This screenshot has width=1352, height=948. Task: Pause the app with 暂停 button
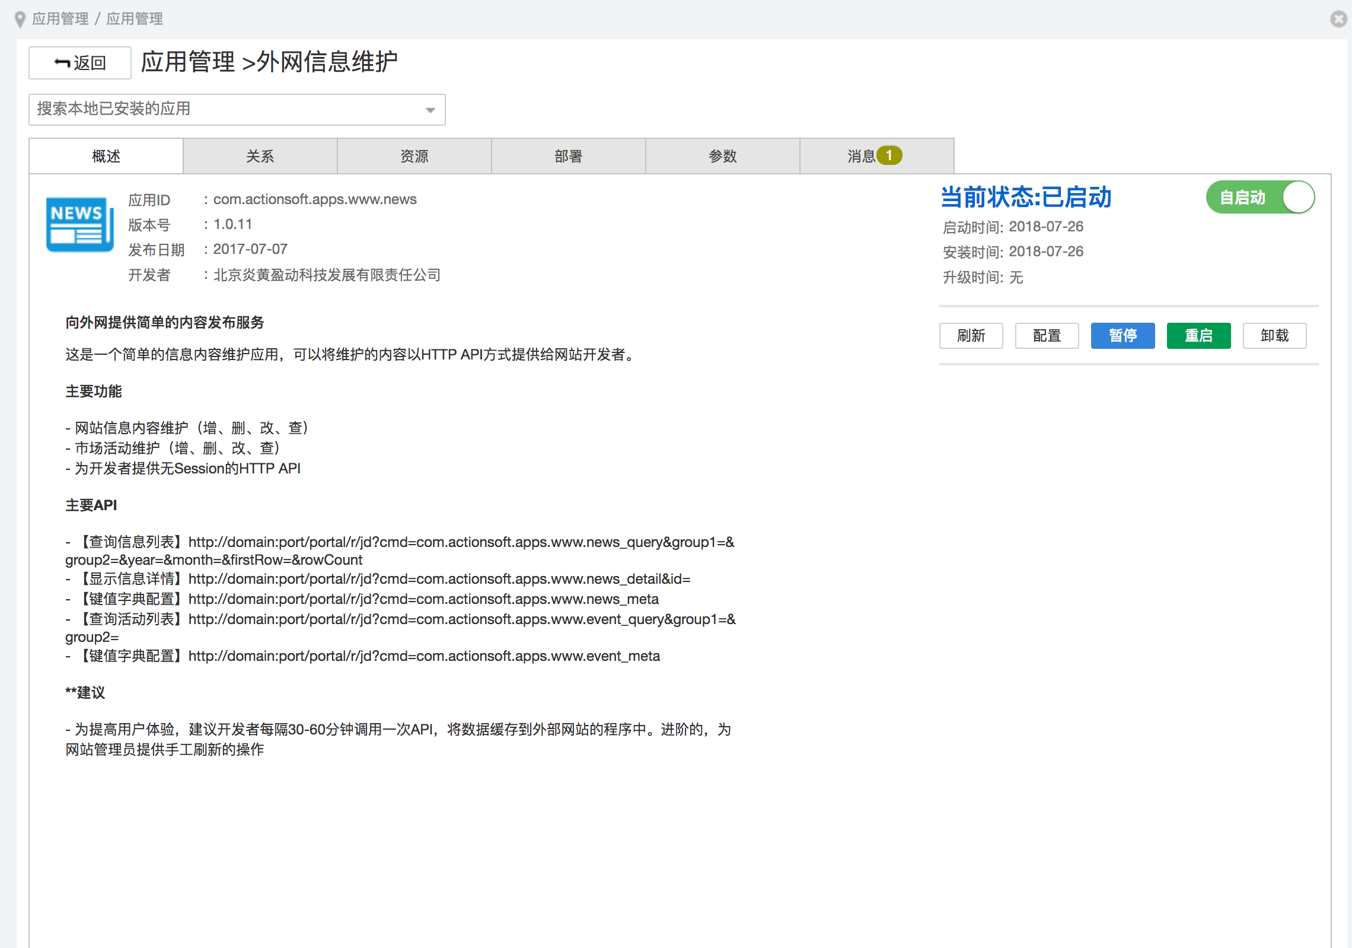click(1123, 336)
